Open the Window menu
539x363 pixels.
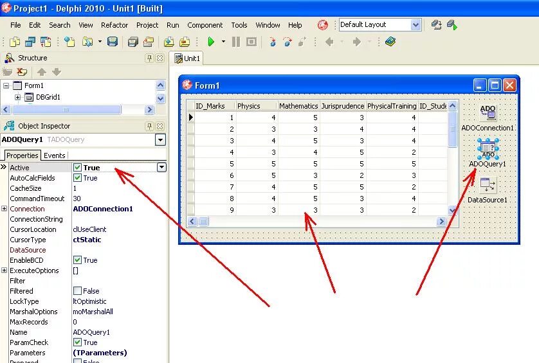point(268,25)
